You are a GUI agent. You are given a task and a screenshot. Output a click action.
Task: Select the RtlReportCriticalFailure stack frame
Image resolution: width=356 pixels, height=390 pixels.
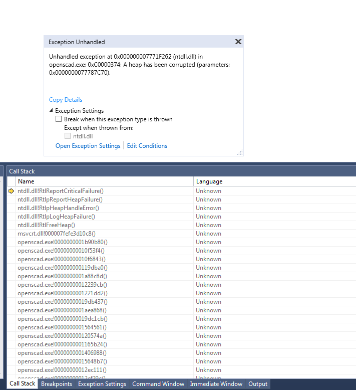point(61,191)
